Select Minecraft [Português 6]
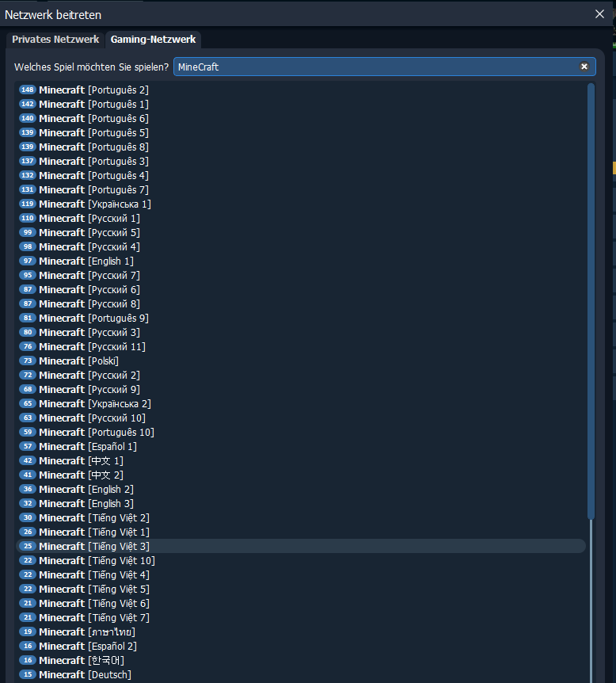The width and height of the screenshot is (616, 683). pos(301,119)
